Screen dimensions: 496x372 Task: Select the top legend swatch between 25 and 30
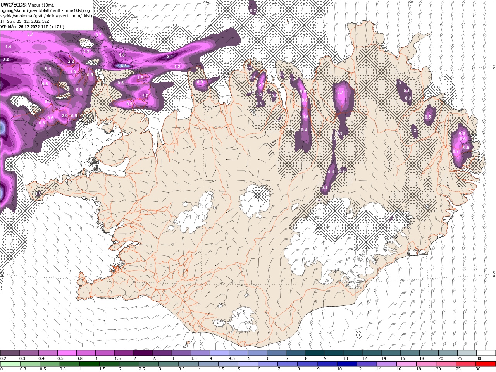[467, 353]
